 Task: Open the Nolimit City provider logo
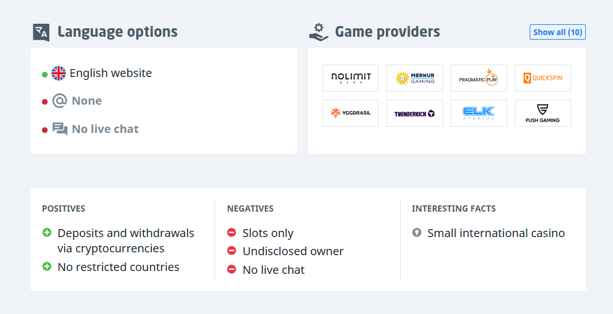[x=351, y=78]
